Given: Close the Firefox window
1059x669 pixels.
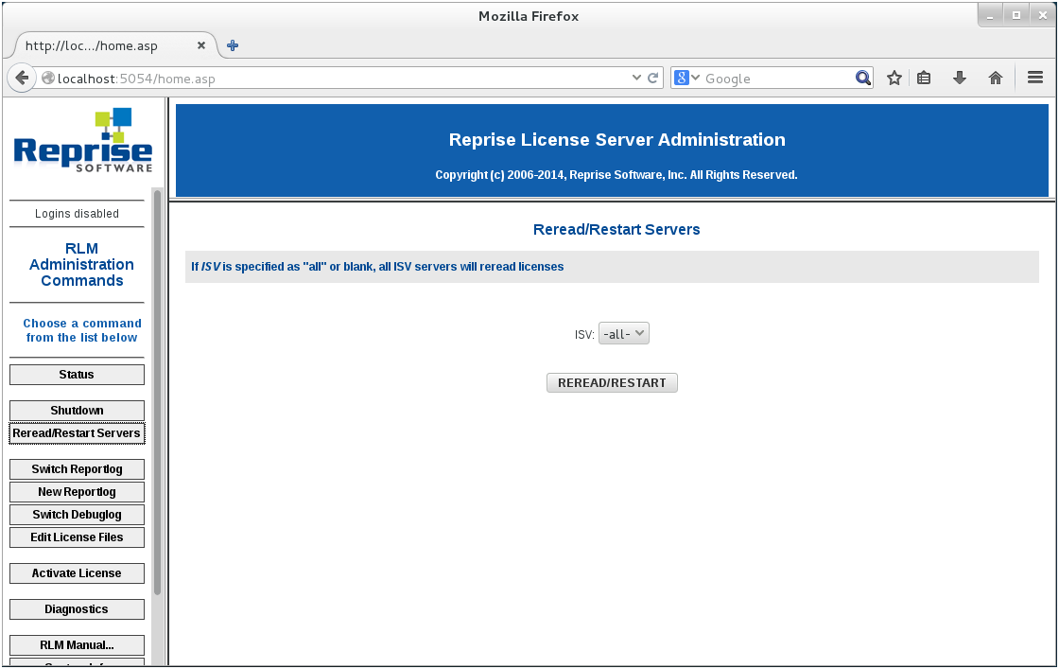Looking at the screenshot, I should tap(1043, 15).
